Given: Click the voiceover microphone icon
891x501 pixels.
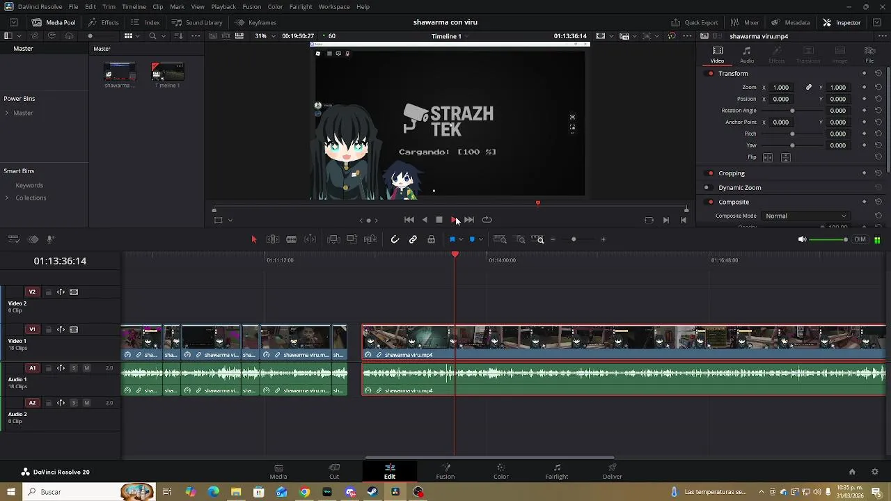Looking at the screenshot, I should click(50, 239).
